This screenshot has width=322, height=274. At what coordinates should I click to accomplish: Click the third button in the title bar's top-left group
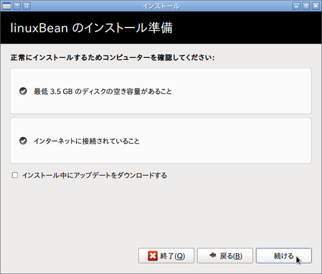(x=27, y=6)
